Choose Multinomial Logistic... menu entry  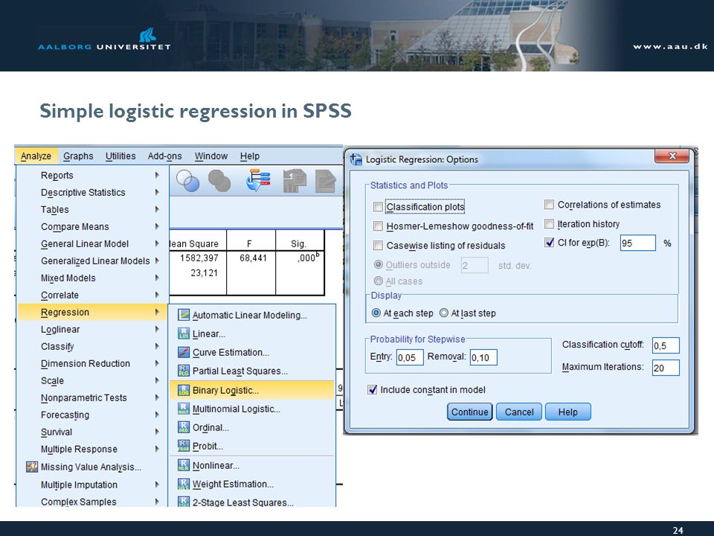click(252, 409)
